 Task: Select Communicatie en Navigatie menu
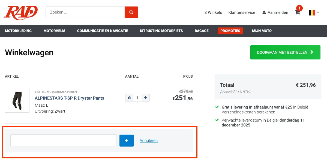[x=103, y=31]
